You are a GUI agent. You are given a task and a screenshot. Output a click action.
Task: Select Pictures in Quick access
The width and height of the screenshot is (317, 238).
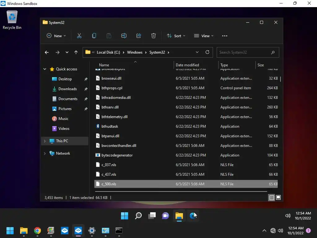[65, 109]
